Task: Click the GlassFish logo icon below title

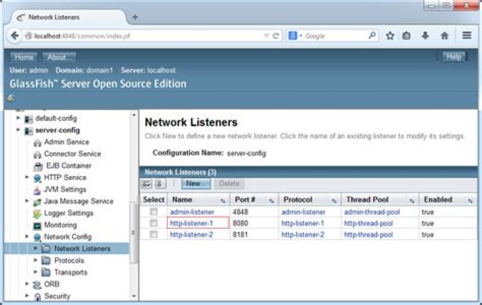Action: (x=11, y=98)
